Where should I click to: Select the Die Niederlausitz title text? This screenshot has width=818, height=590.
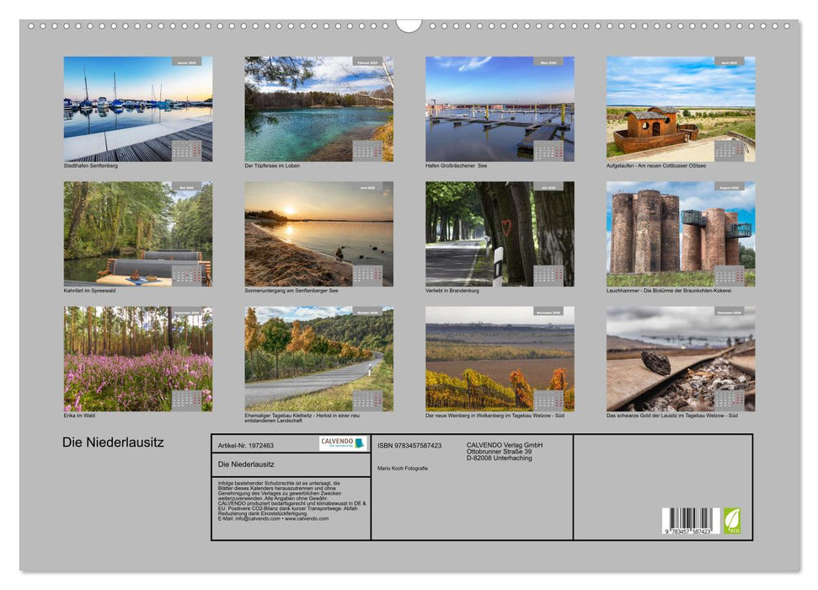click(114, 442)
